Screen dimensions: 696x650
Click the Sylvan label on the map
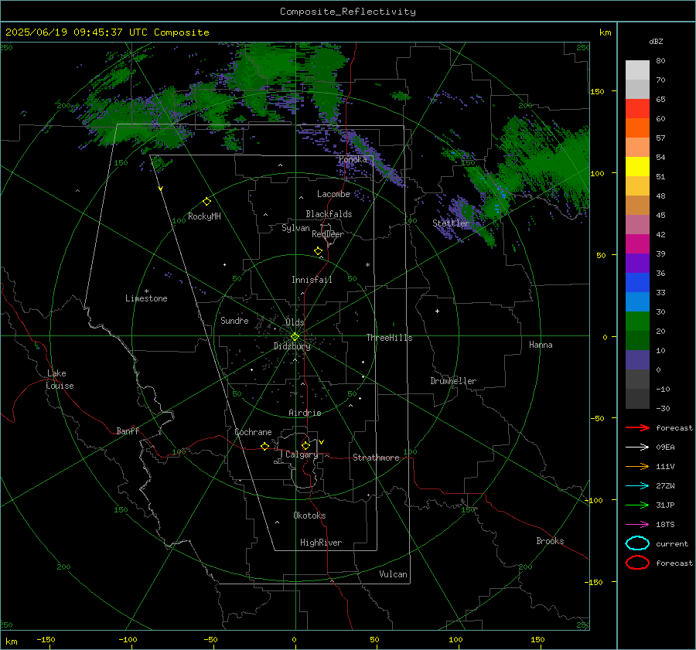(295, 228)
